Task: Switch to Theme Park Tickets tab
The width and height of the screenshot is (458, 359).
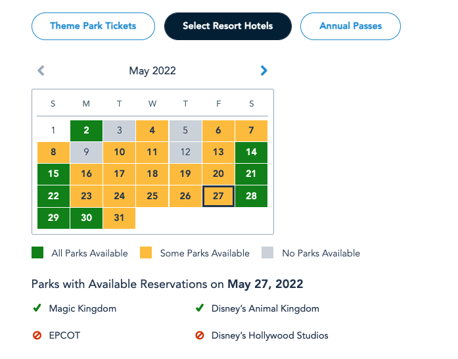Action: point(93,26)
